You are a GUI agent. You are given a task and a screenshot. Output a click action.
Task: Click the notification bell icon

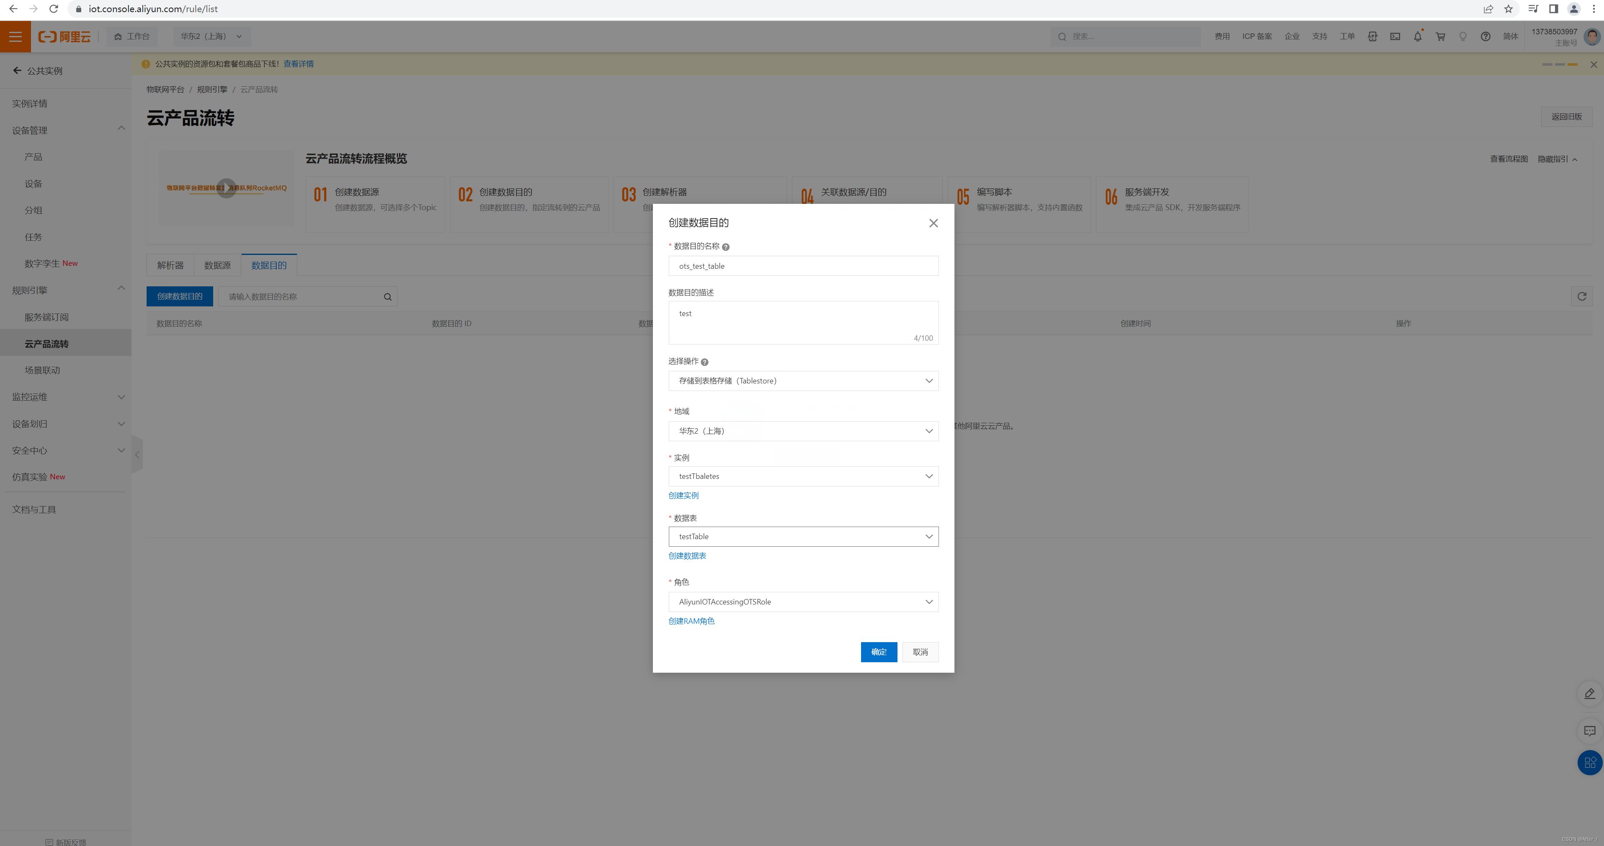1417,37
